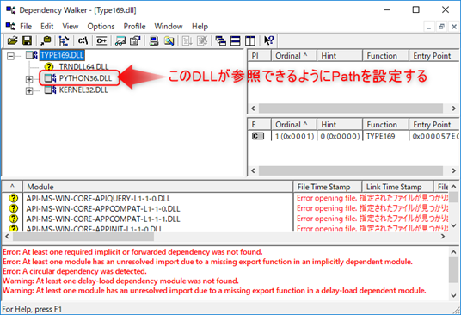This screenshot has width=461, height=315.
Task: Sort exports list by Function column
Action: coord(385,125)
